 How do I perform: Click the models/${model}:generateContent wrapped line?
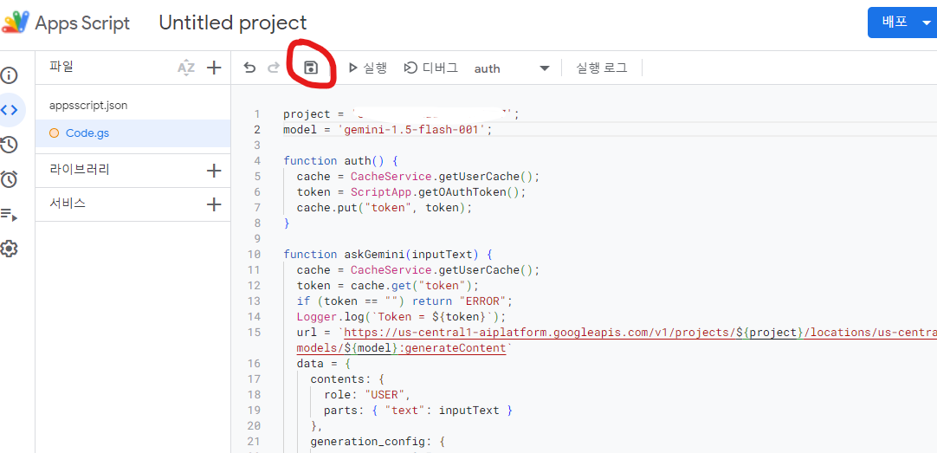click(401, 347)
